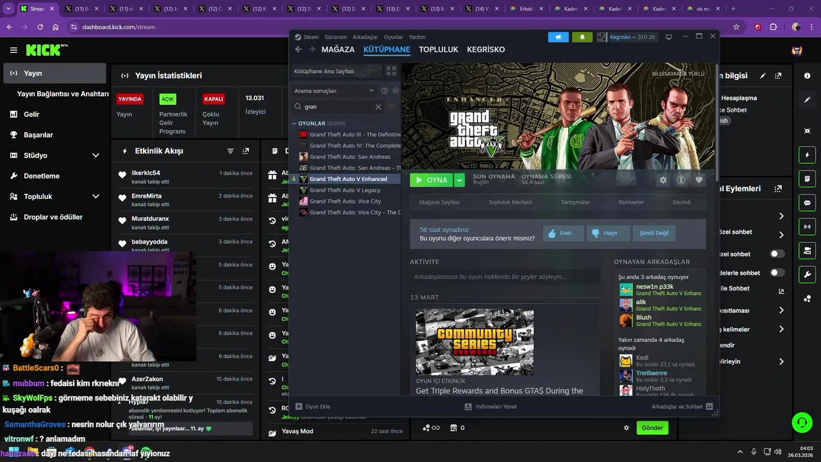Open GTA V game settings gear
The image size is (821, 462).
point(663,180)
